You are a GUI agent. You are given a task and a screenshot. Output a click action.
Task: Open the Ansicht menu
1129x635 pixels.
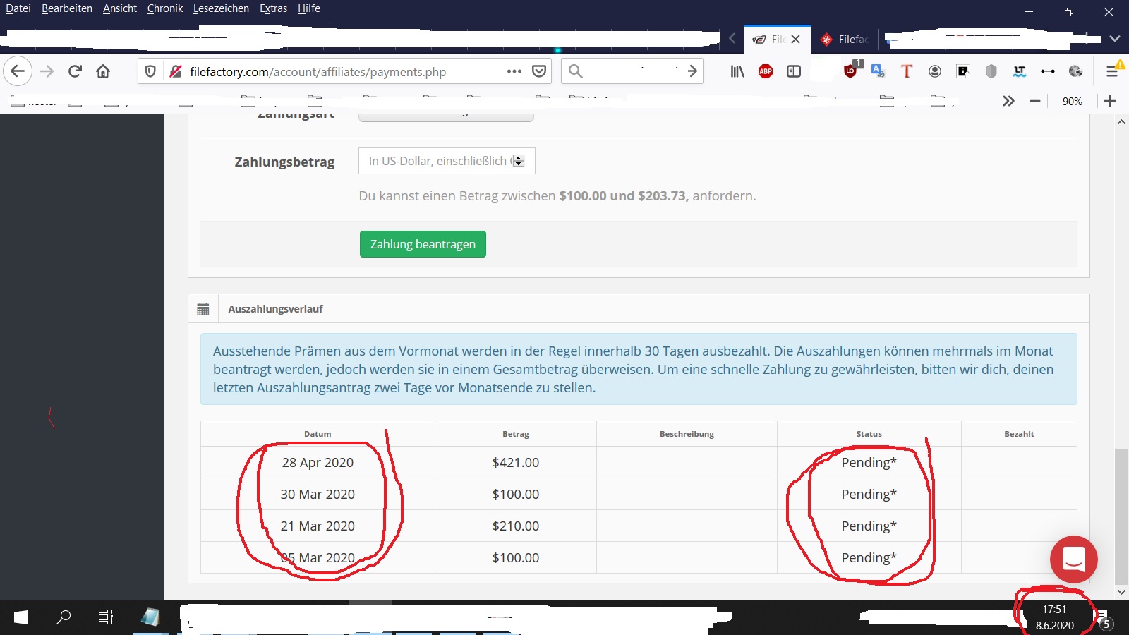point(120,8)
